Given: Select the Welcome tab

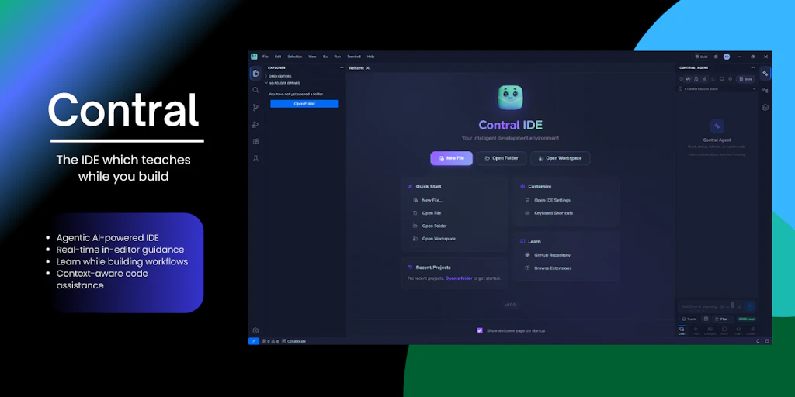Looking at the screenshot, I should 356,68.
